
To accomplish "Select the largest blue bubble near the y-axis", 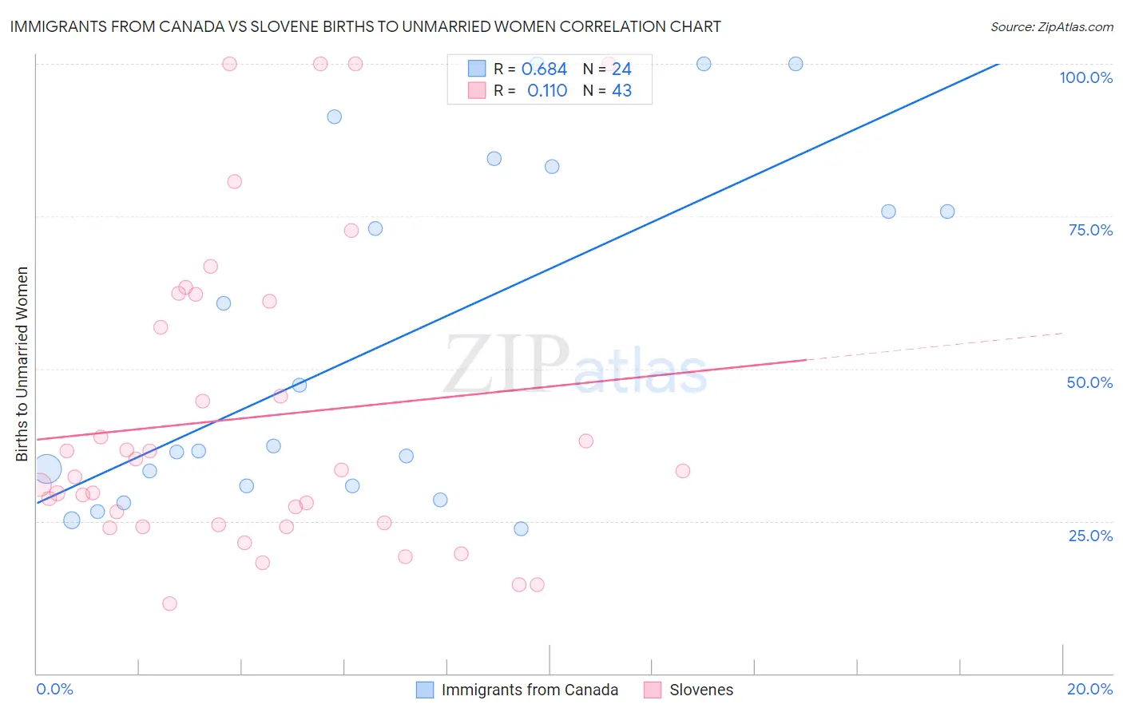I will 46,470.
